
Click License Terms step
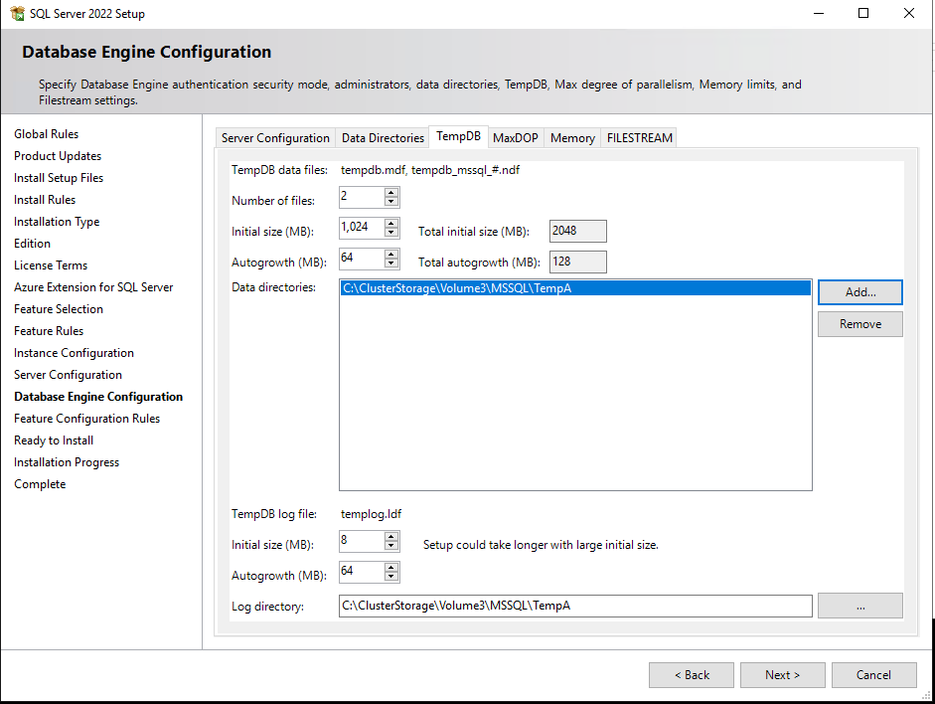tap(51, 265)
